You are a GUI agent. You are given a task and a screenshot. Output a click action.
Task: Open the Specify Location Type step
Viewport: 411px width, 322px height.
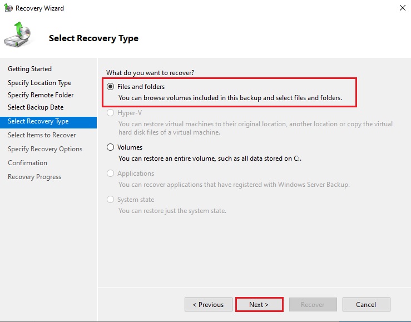[39, 83]
